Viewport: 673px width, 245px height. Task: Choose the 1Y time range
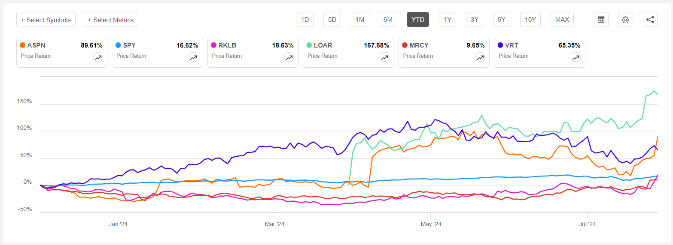(448, 20)
